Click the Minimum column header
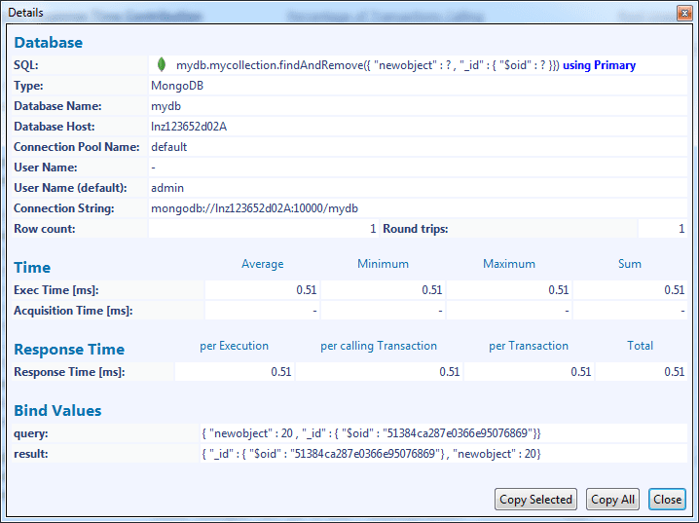699x523 pixels. (x=383, y=264)
